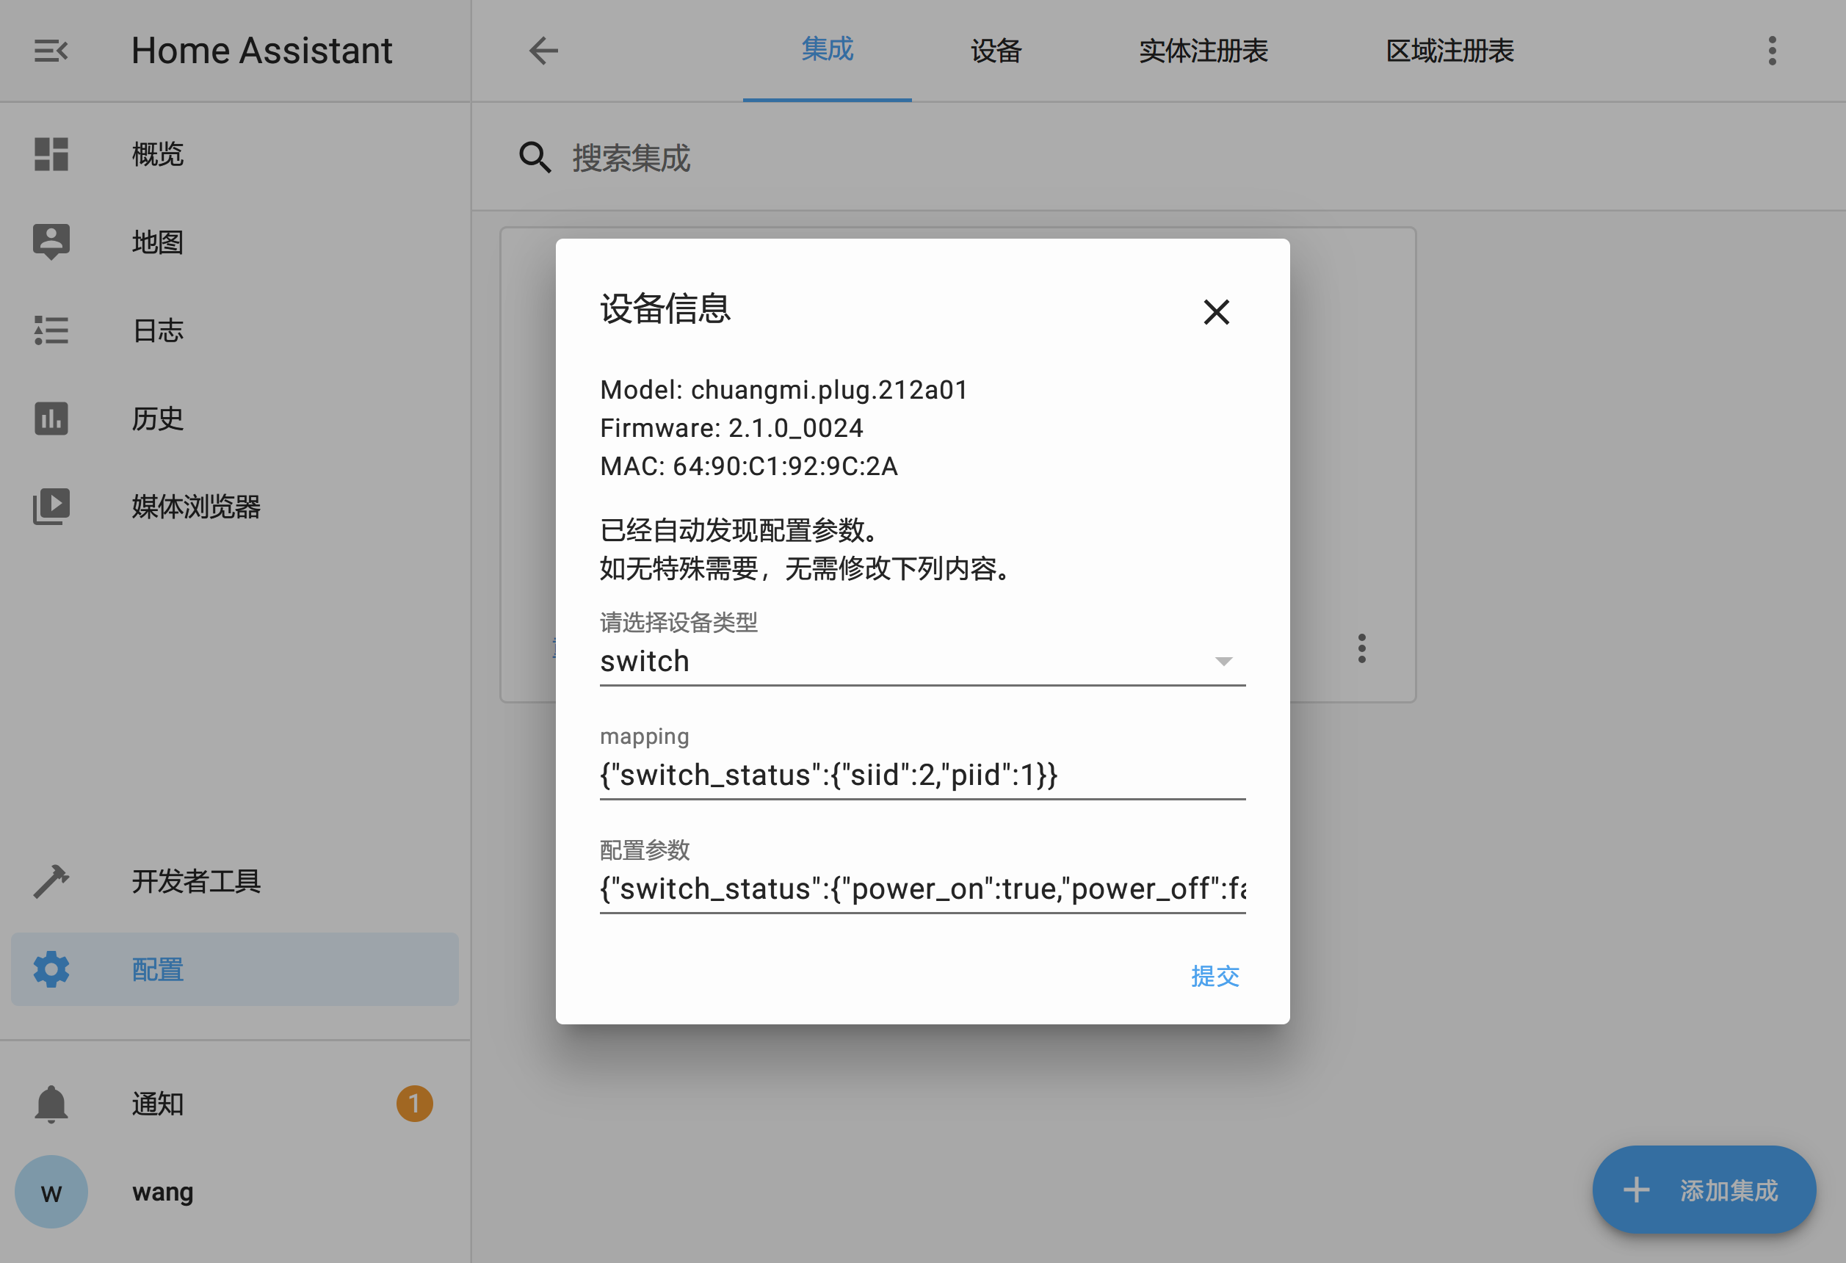Open the 日志 logbook list icon

tap(51, 330)
